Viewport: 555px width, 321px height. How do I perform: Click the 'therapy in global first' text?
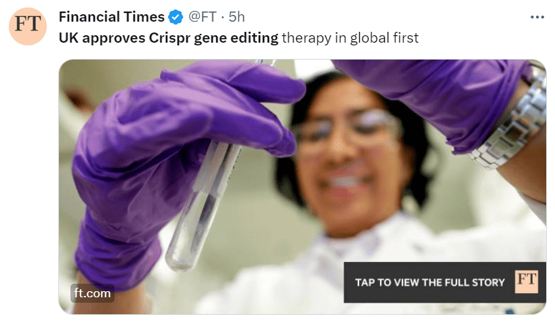click(x=350, y=38)
